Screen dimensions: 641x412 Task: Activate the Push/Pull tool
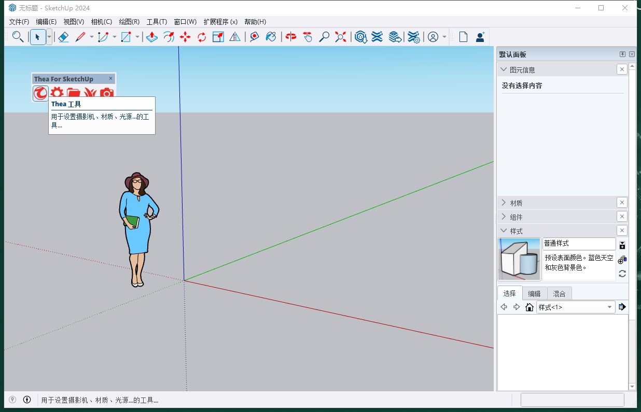point(151,37)
